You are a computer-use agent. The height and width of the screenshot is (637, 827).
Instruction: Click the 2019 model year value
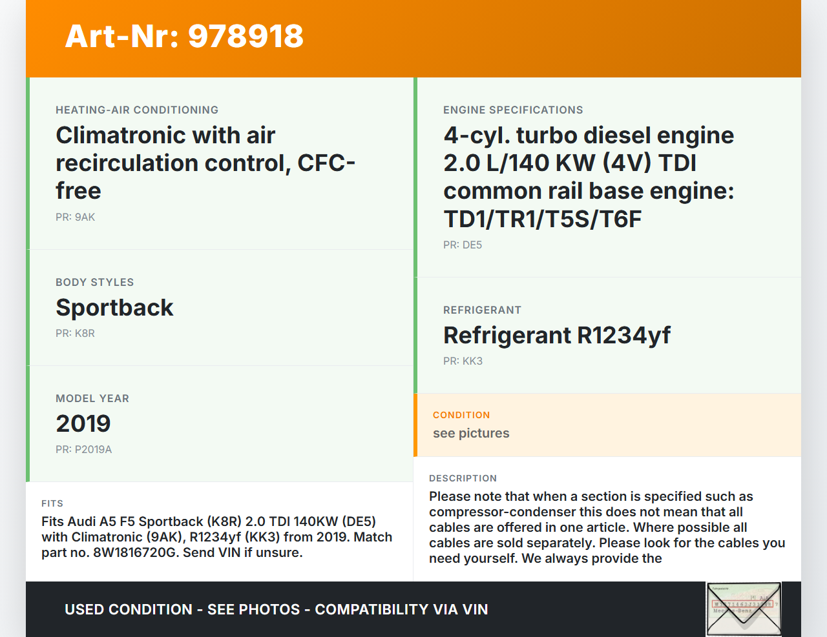pos(83,423)
